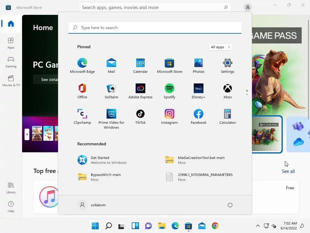Open the Calculator app
The image size is (310, 233).
click(228, 117)
